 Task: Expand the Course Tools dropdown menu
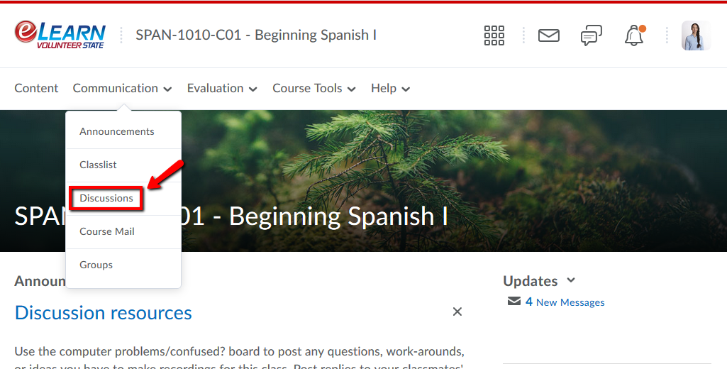pyautogui.click(x=313, y=89)
